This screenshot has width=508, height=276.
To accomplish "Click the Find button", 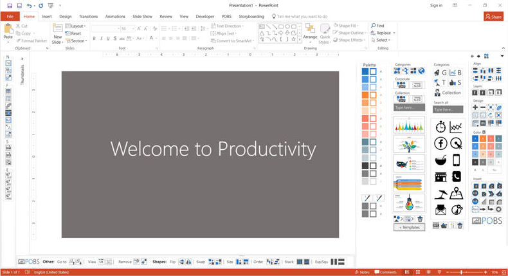I will pyautogui.click(x=377, y=26).
